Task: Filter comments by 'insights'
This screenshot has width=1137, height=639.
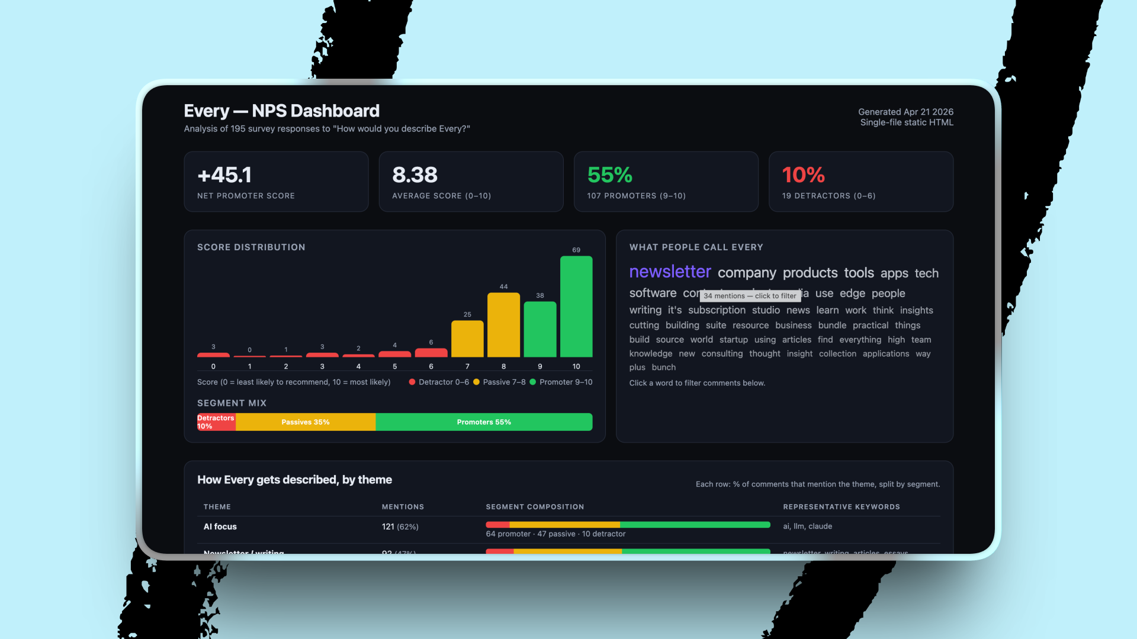Action: 916,310
